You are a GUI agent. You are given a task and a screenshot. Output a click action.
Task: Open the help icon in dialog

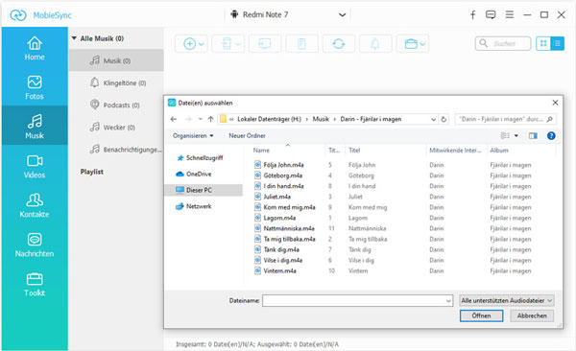tap(551, 136)
